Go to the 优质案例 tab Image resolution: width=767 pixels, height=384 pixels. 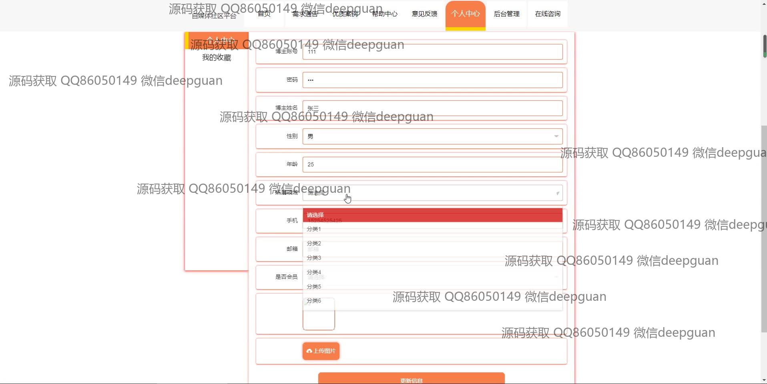[345, 14]
